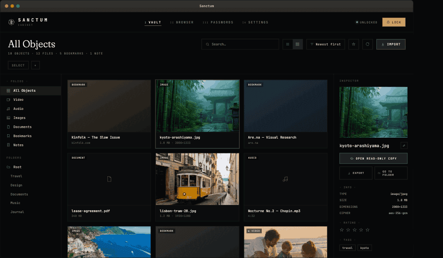Select the lisbon-tram-28.jpg image card
443x258 pixels.
[x=197, y=187]
